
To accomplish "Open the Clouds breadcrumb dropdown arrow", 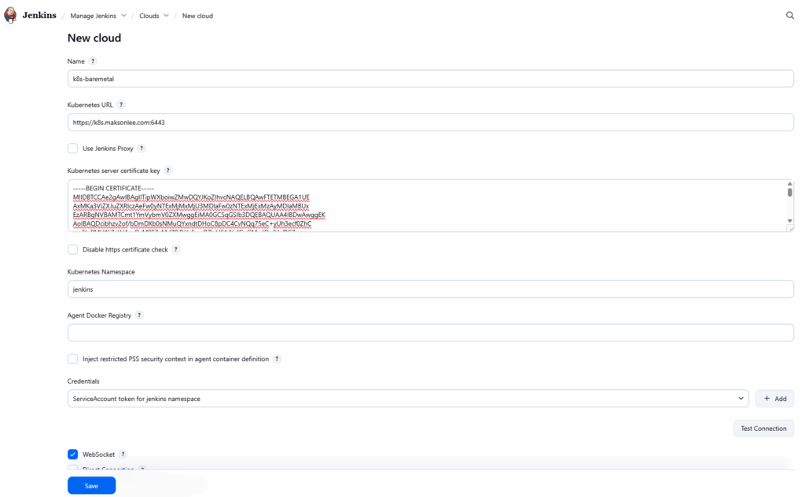I will coord(166,16).
